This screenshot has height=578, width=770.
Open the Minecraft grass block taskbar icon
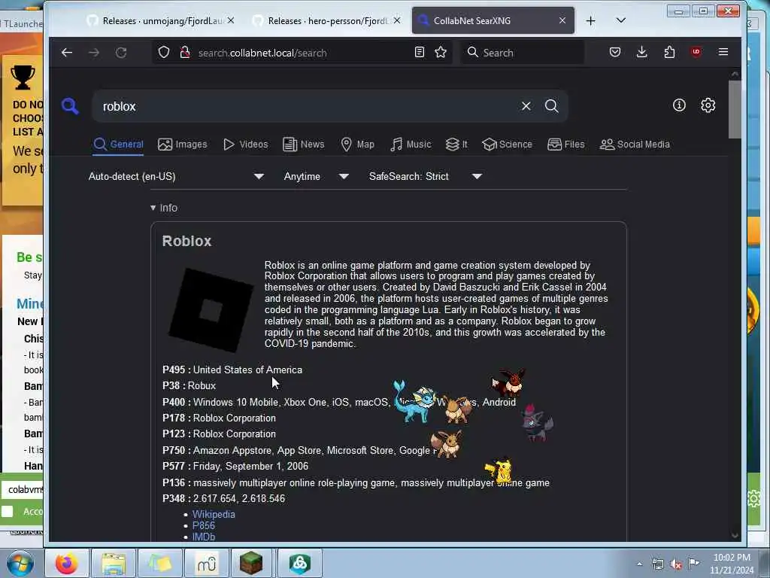251,563
